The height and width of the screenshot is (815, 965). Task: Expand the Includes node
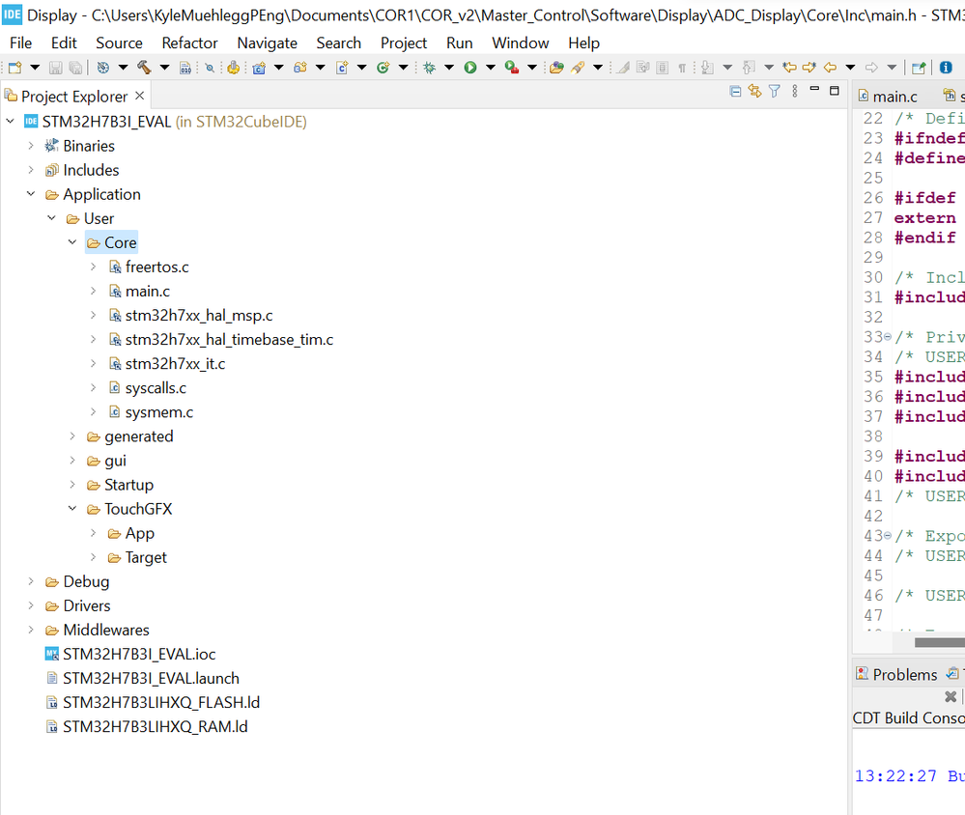(31, 170)
